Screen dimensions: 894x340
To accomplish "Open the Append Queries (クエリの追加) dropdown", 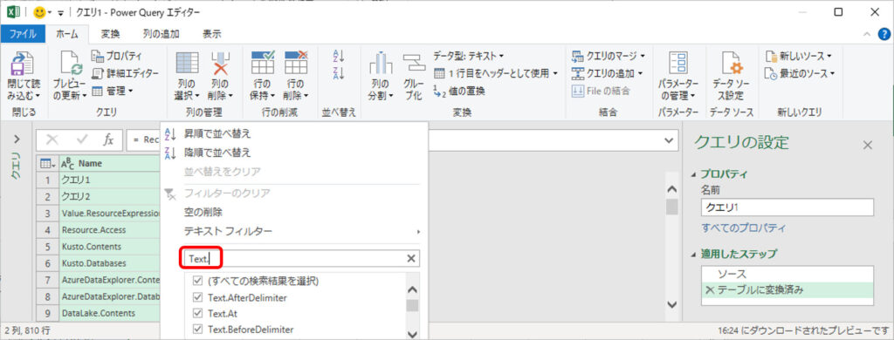I will 608,73.
